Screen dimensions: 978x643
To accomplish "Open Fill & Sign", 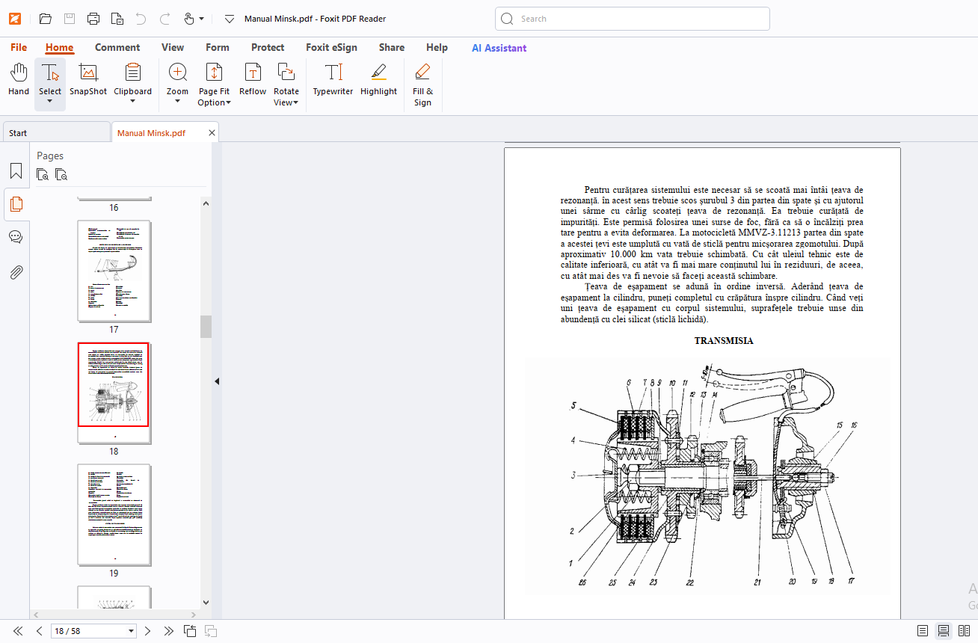I will click(x=422, y=84).
